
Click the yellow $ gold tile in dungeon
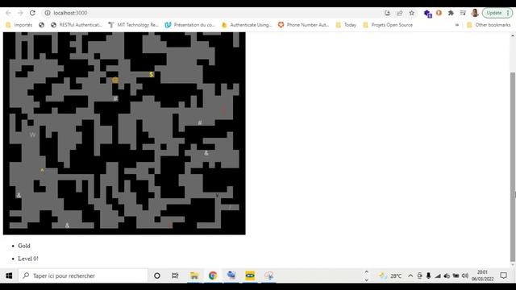point(152,74)
